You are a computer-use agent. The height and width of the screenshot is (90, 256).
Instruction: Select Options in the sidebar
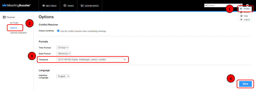(x=13, y=28)
